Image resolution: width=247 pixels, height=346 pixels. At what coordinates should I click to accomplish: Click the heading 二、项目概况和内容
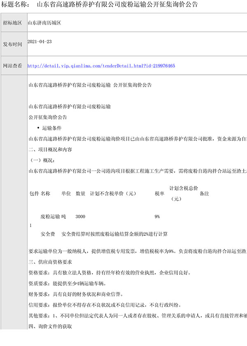click(x=50, y=150)
